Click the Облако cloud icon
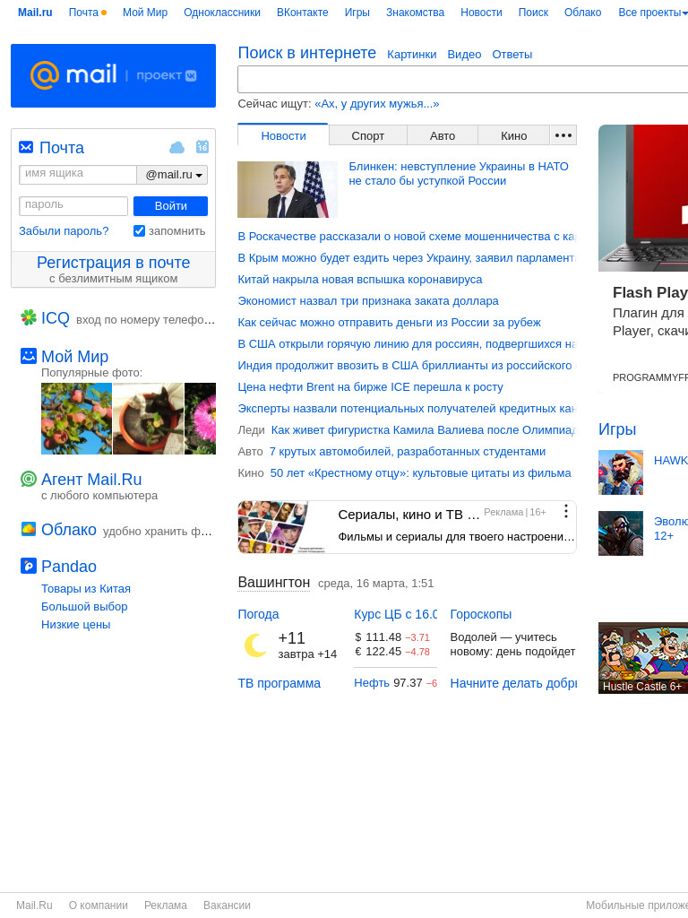This screenshot has width=688, height=918. [28, 529]
